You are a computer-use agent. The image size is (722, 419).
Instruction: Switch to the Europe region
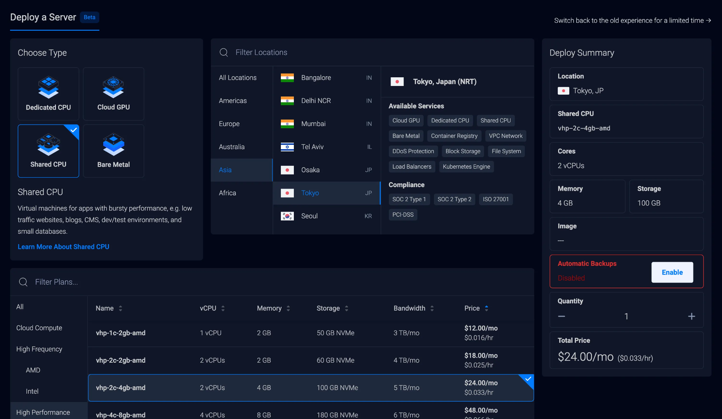(x=242, y=124)
